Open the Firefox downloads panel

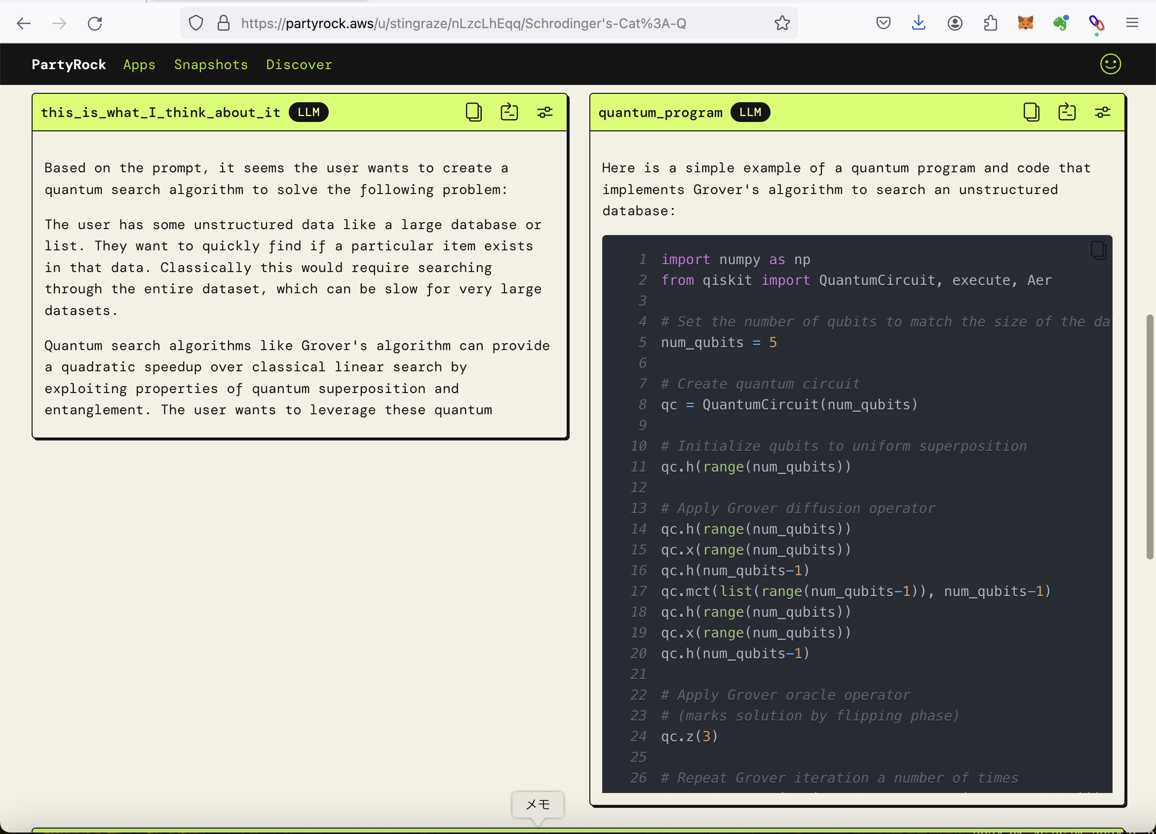pos(919,23)
